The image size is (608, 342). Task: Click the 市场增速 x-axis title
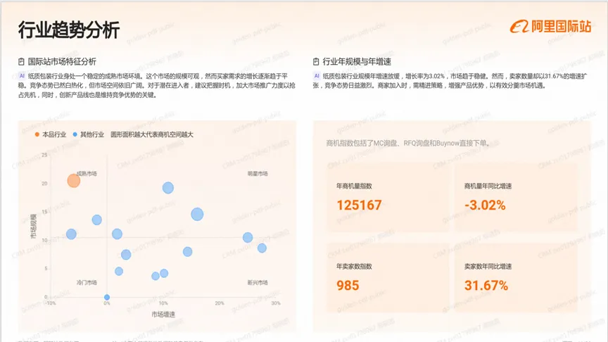tap(163, 315)
